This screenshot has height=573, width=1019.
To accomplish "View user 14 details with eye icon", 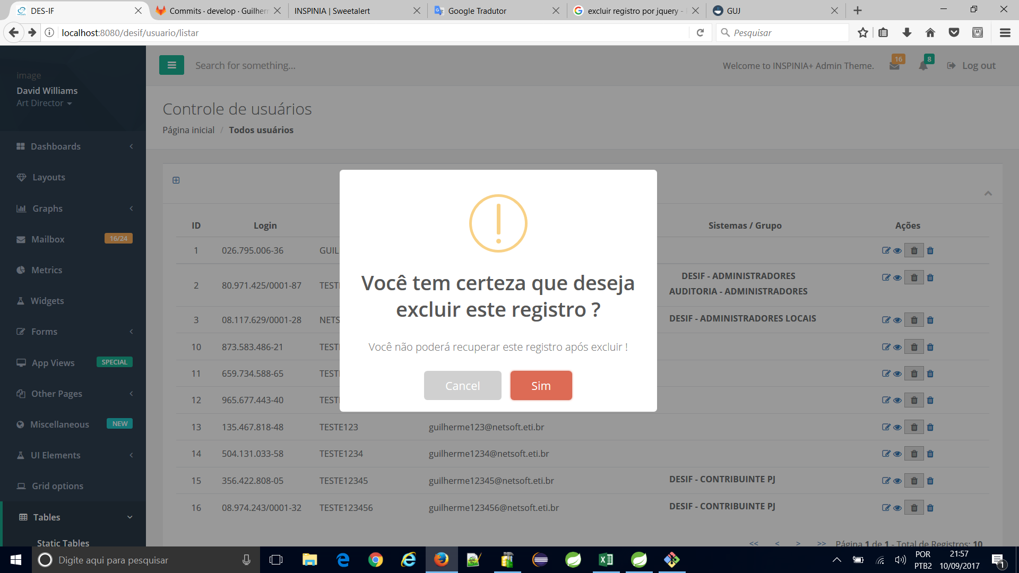I will click(897, 454).
